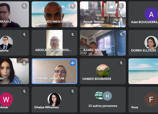Select HAMED BOUBAKER landscape avatar

tap(103, 71)
